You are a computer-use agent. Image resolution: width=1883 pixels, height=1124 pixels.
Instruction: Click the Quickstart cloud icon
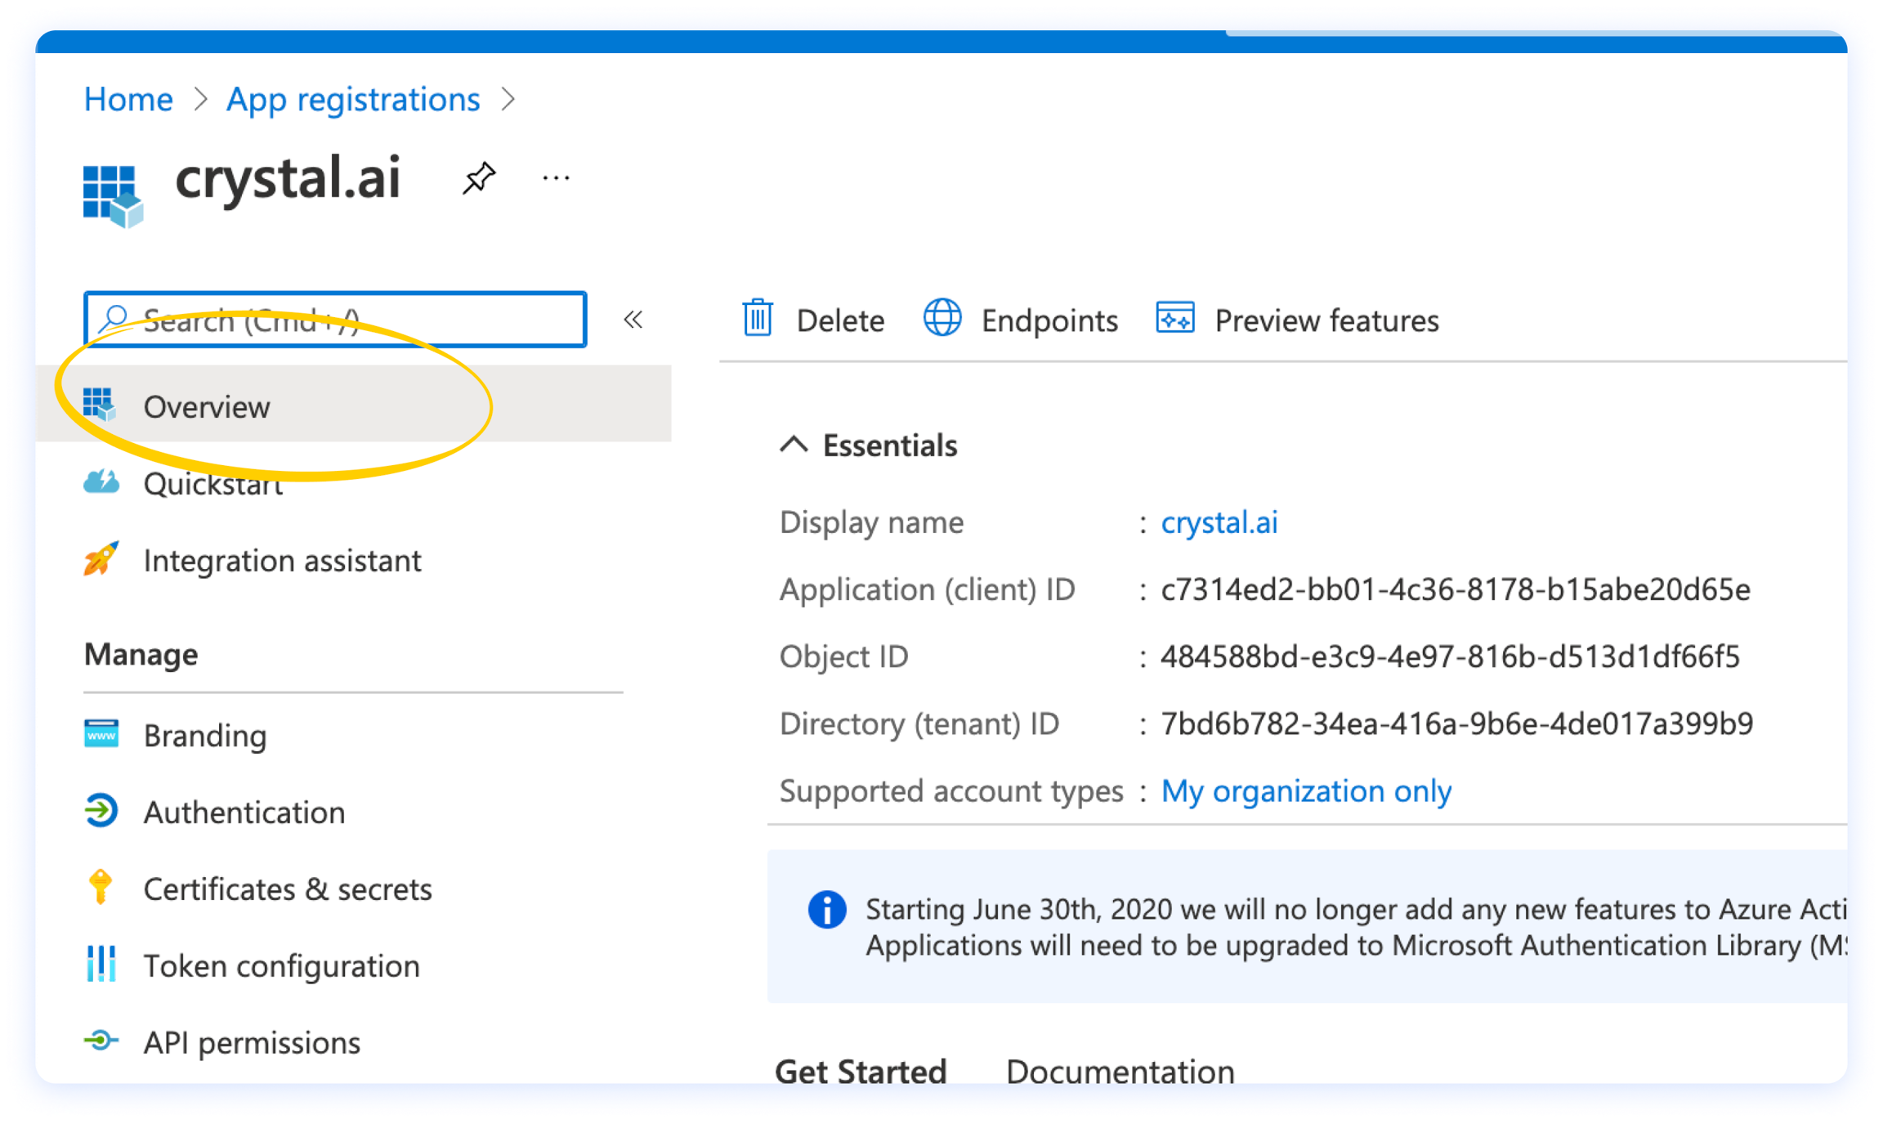[x=101, y=482]
